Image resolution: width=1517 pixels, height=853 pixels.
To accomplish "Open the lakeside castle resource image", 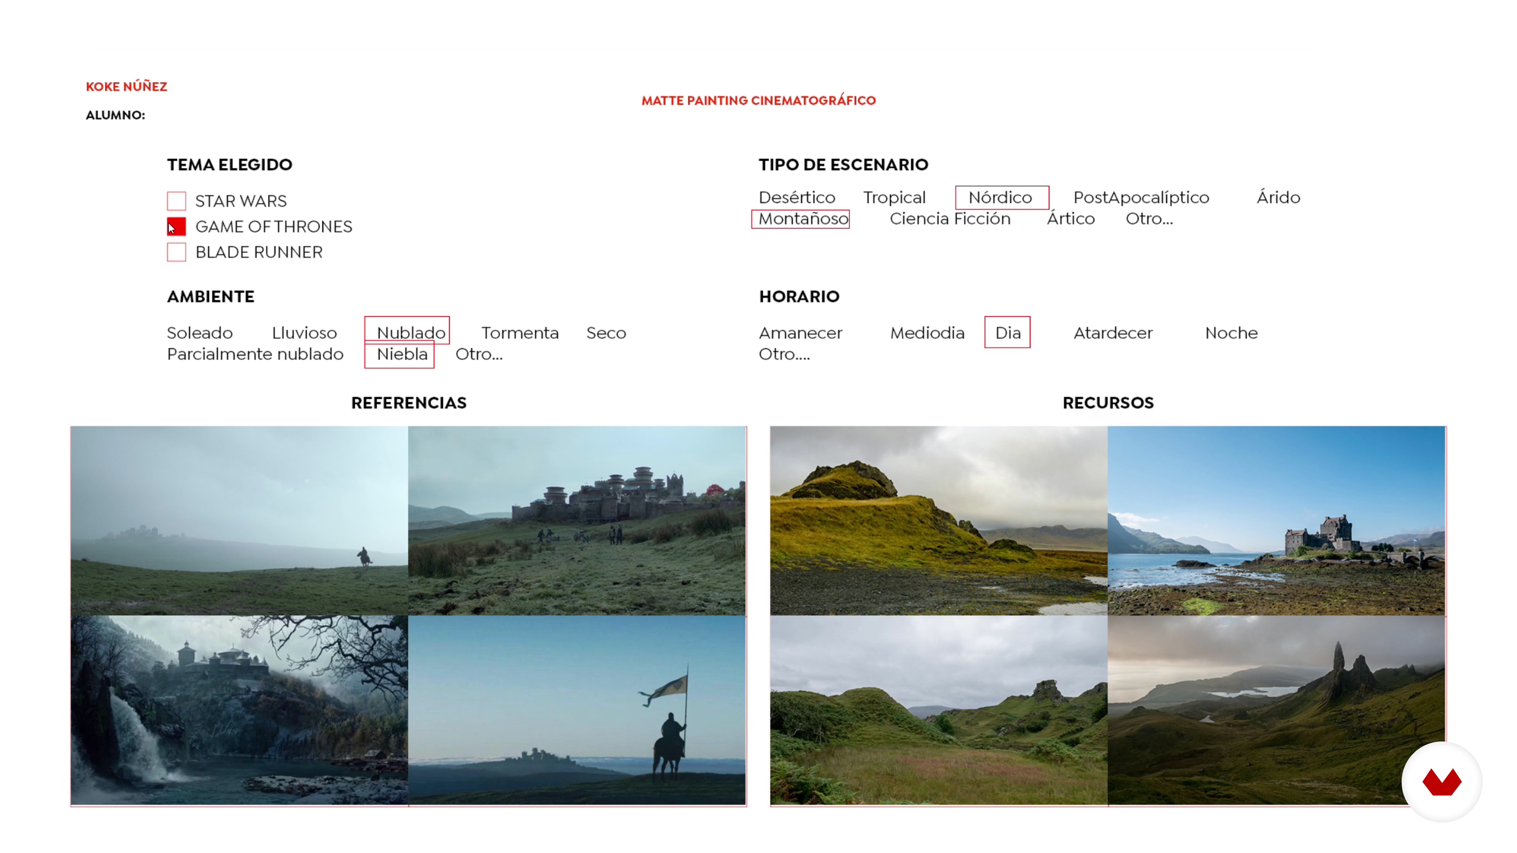I will pyautogui.click(x=1276, y=520).
